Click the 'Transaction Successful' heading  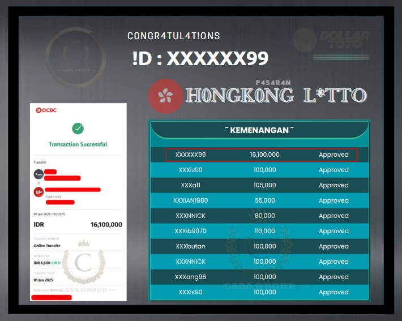[78, 144]
